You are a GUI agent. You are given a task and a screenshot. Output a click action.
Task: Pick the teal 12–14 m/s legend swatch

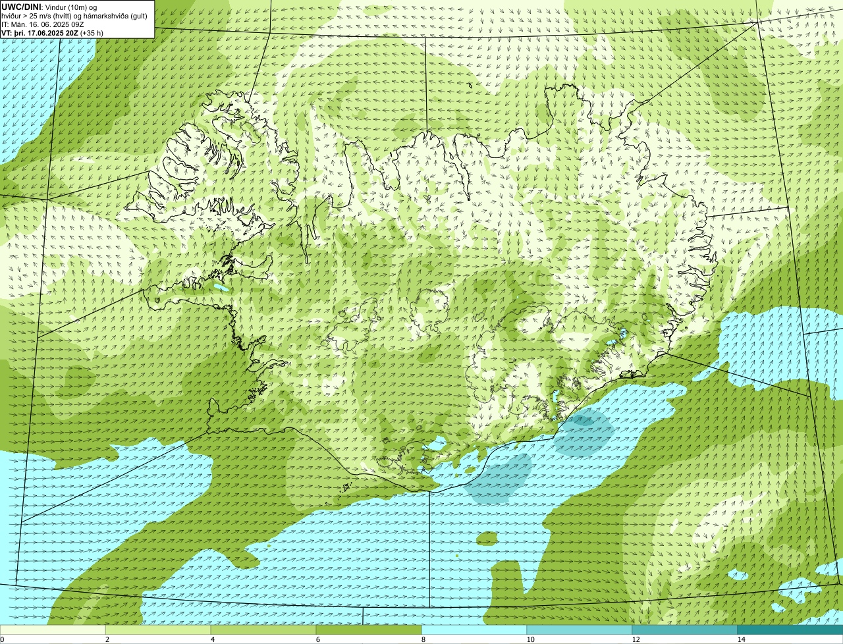(685, 630)
